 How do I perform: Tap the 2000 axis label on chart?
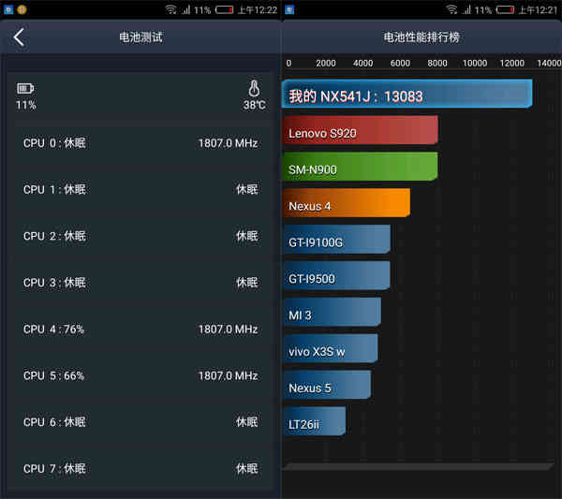(326, 64)
